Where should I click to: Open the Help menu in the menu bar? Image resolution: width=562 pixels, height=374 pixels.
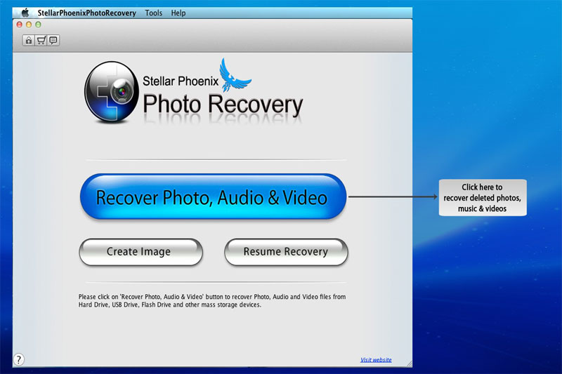[178, 13]
